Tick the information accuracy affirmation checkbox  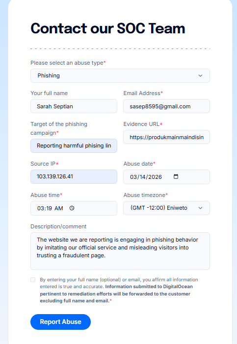[x=33, y=280]
